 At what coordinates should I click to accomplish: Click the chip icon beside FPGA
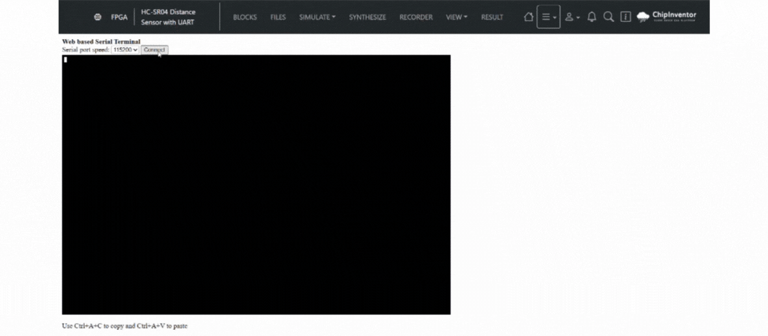click(97, 17)
